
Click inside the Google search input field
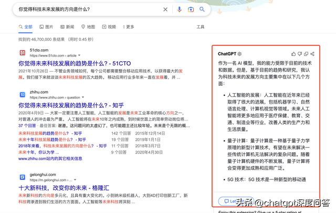click(84, 9)
